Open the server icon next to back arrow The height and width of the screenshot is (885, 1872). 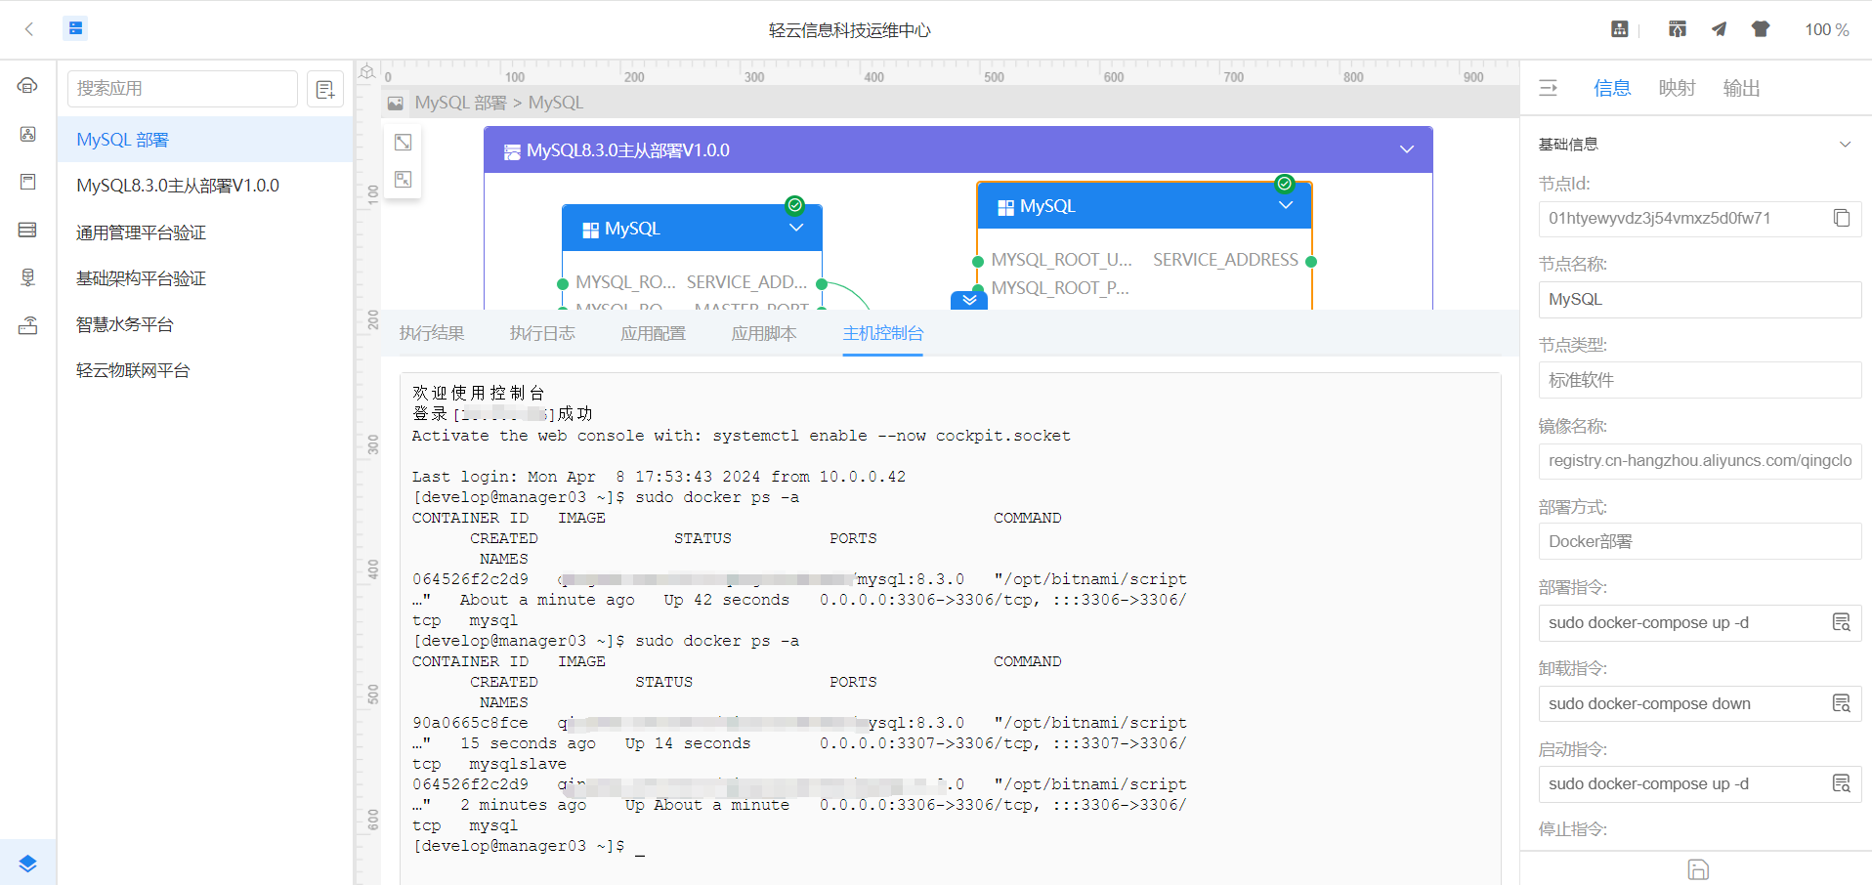coord(75,28)
